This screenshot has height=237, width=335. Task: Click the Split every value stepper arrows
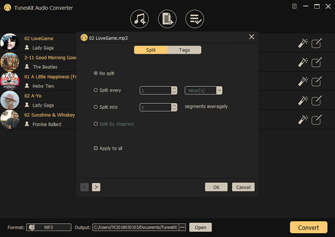pos(174,90)
